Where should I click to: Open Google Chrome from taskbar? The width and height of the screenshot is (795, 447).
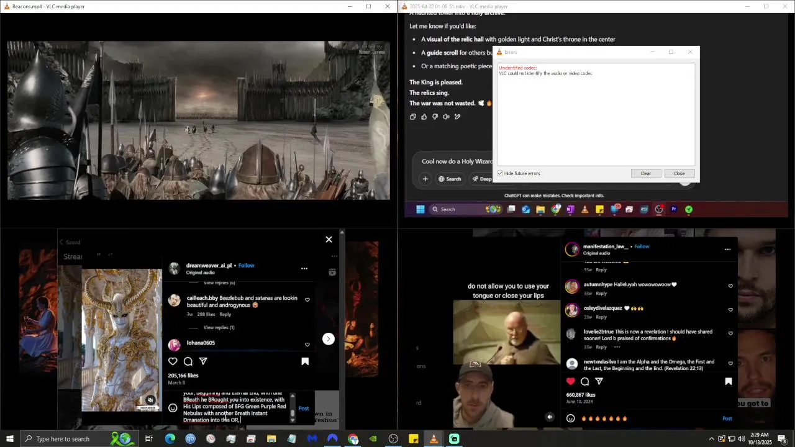pos(353,439)
